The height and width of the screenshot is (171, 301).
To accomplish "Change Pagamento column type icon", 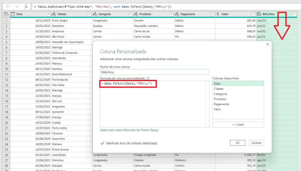I will (x=177, y=14).
